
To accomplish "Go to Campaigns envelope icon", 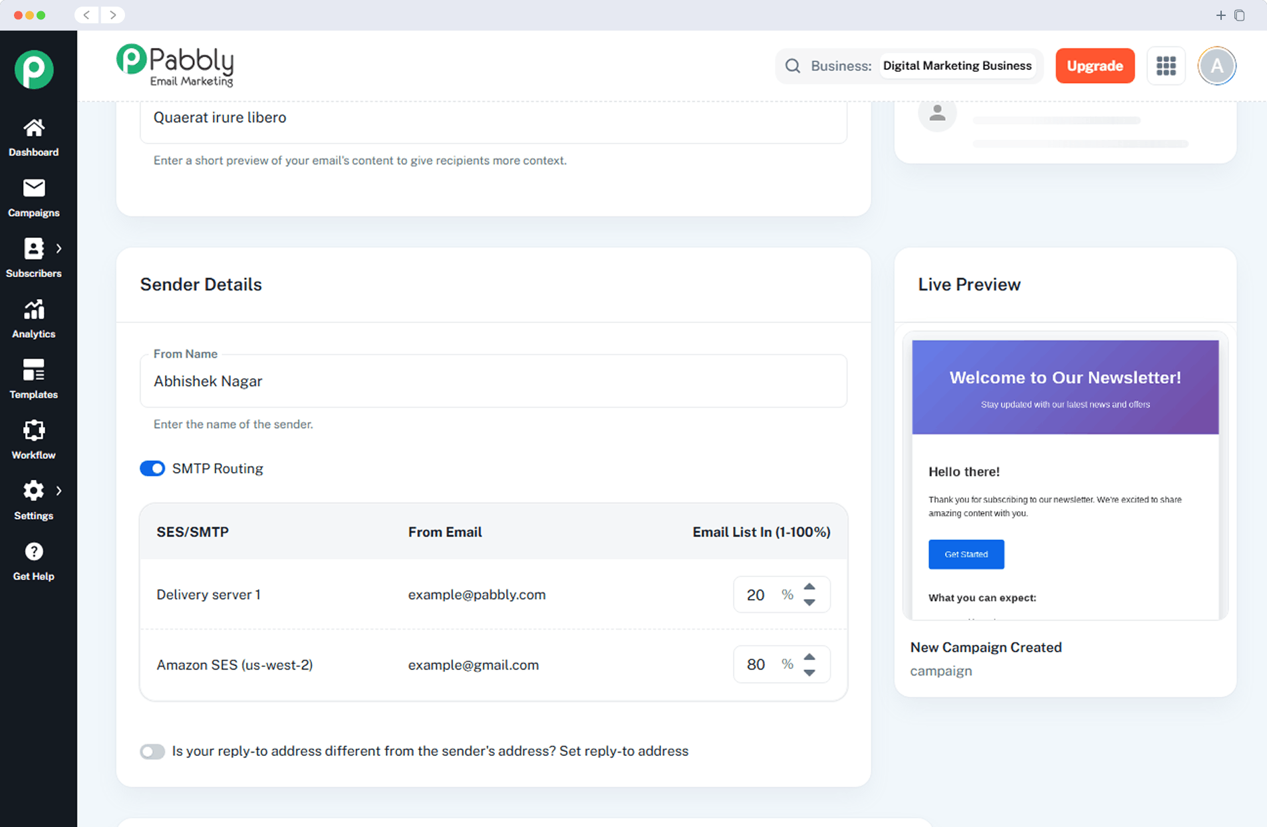I will coord(34,189).
